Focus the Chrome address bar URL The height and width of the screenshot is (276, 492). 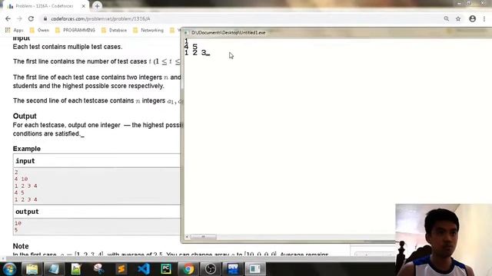(101, 18)
